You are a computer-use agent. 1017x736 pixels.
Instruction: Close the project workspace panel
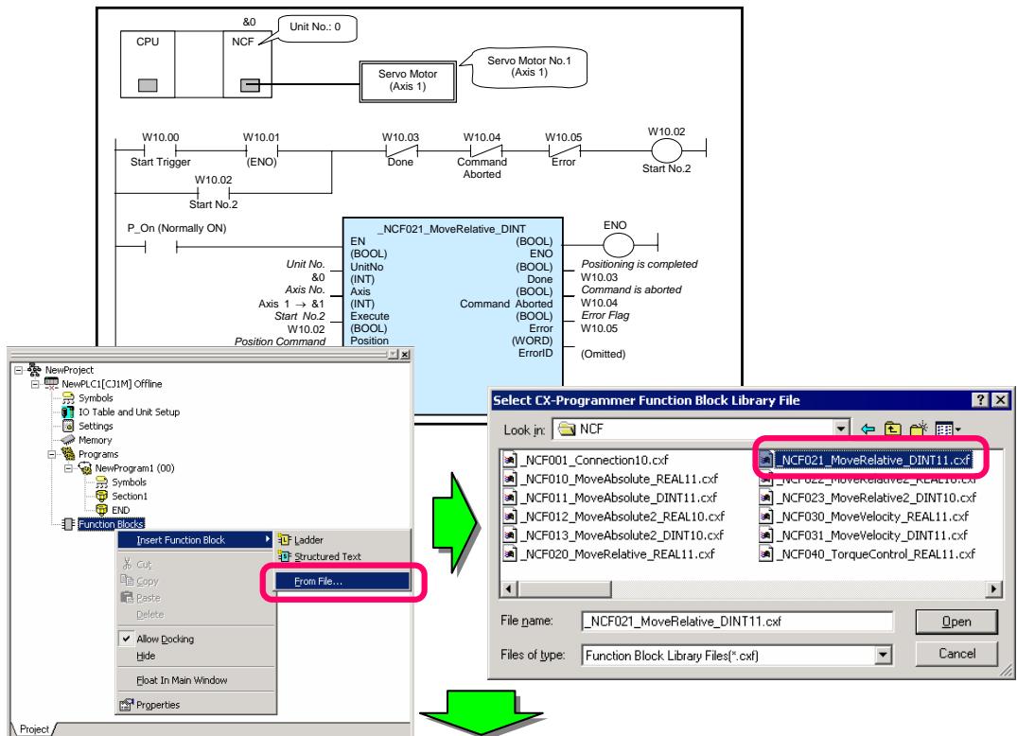pos(405,354)
